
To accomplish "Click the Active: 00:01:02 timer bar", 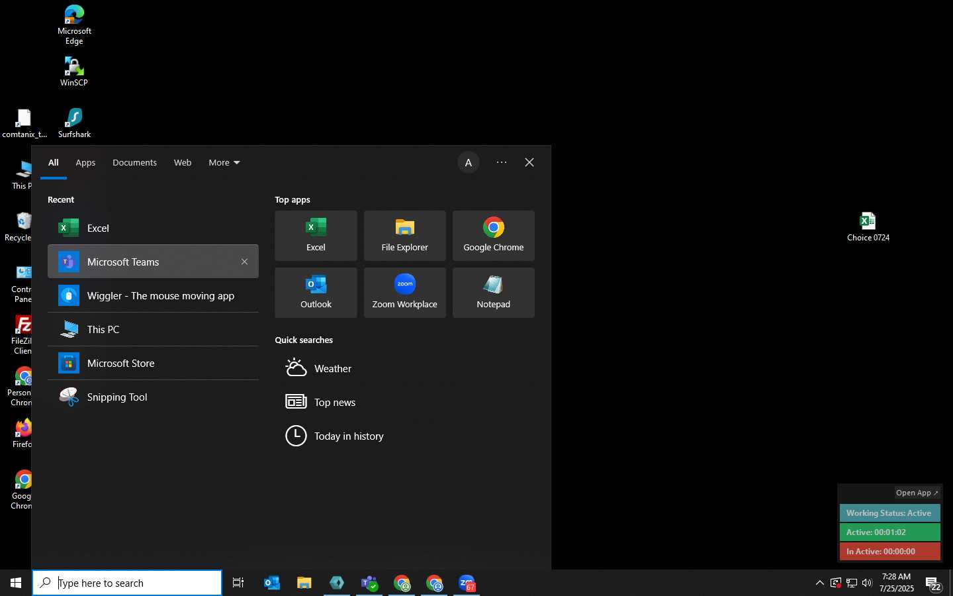I will pyautogui.click(x=890, y=532).
